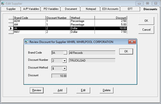Click the Add button
The height and width of the screenshot is (104, 161).
tap(60, 90)
